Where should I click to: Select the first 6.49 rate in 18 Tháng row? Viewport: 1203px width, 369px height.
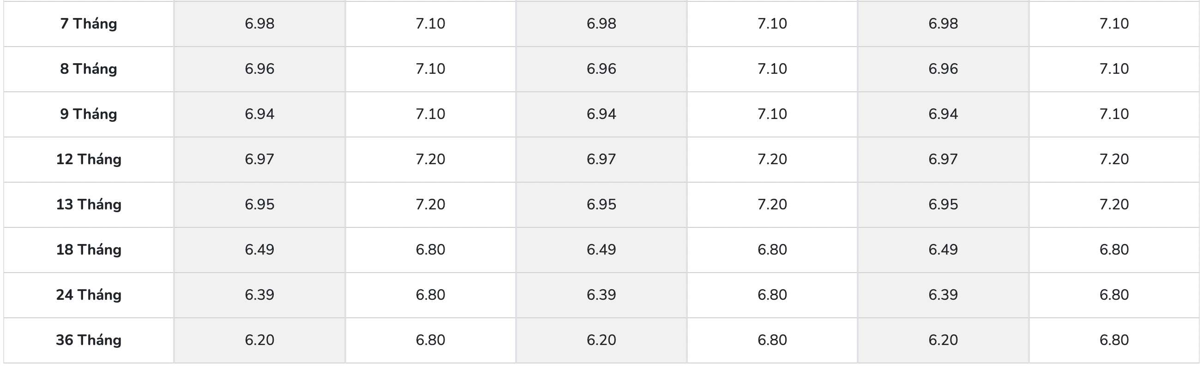pyautogui.click(x=259, y=250)
